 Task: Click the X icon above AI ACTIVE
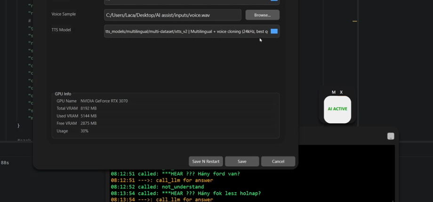point(341,92)
